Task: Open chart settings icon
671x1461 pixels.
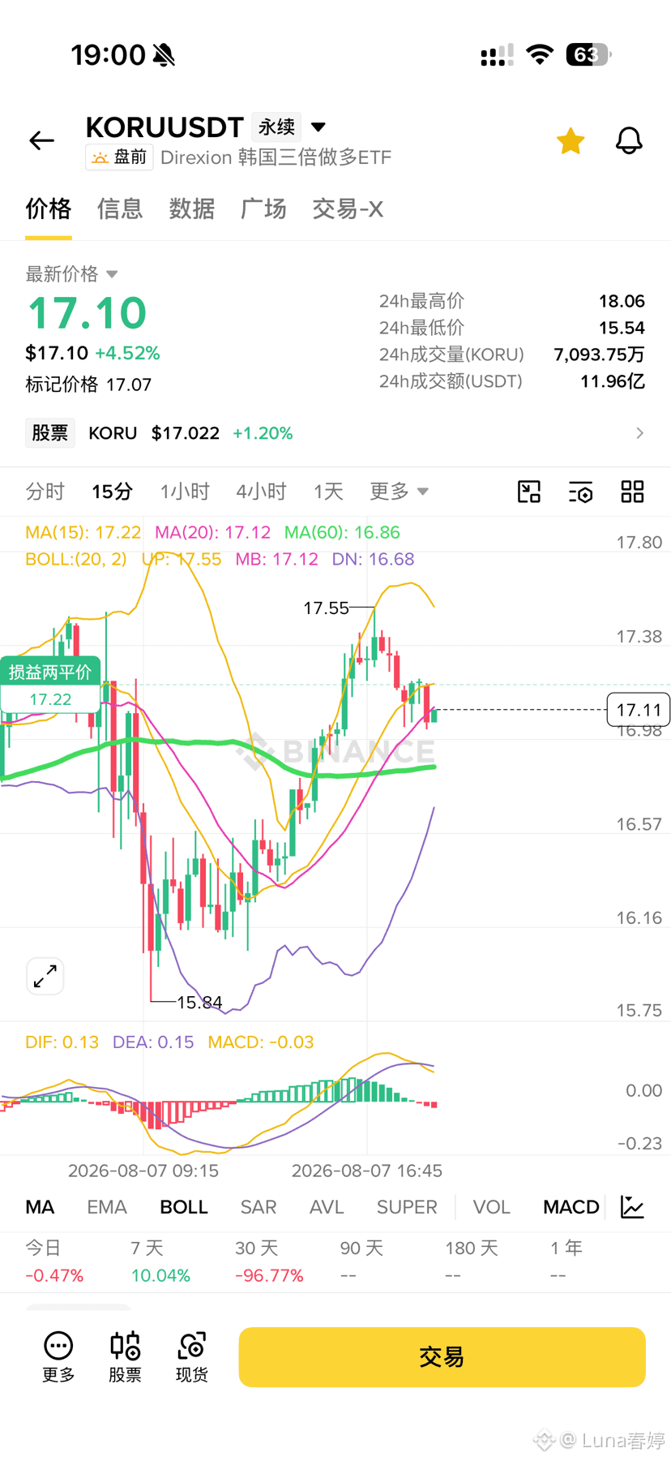Action: point(580,492)
